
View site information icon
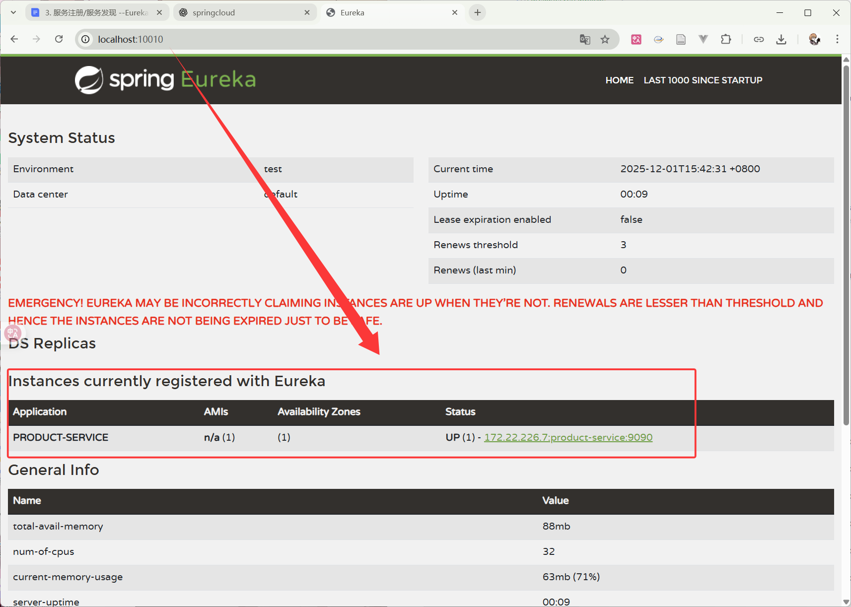[86, 39]
